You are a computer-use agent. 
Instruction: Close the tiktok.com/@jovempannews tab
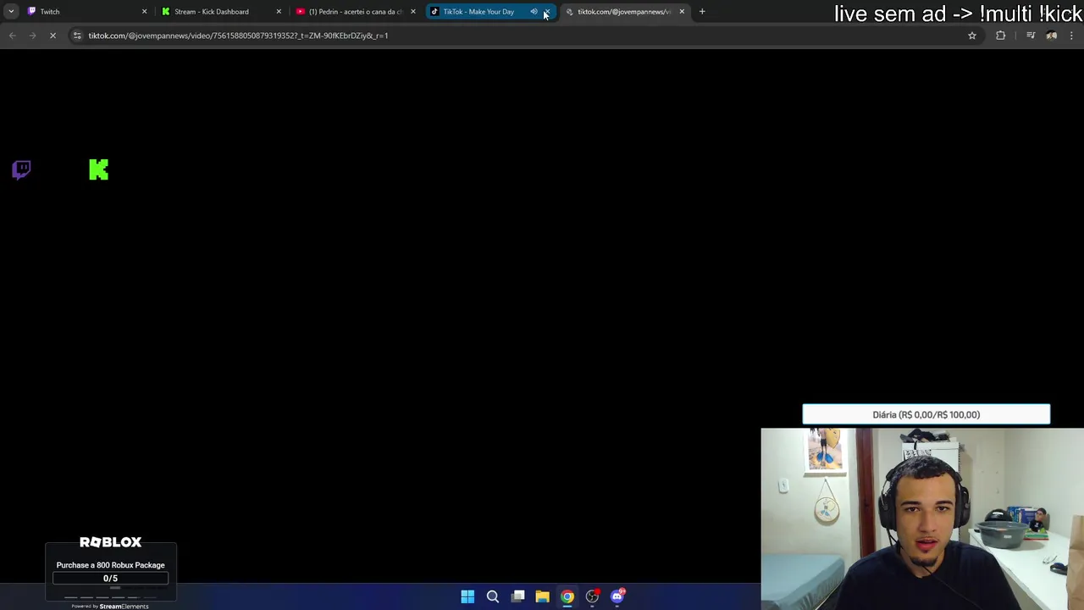pos(682,12)
